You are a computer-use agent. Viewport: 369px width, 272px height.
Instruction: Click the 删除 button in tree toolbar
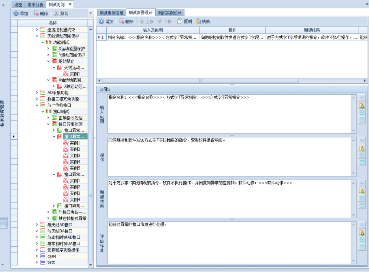tap(41, 13)
